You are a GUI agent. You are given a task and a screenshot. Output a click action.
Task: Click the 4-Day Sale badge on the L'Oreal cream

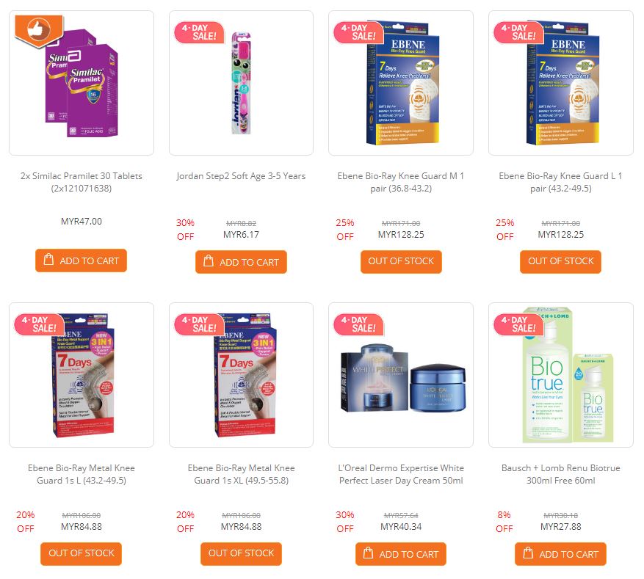[358, 324]
